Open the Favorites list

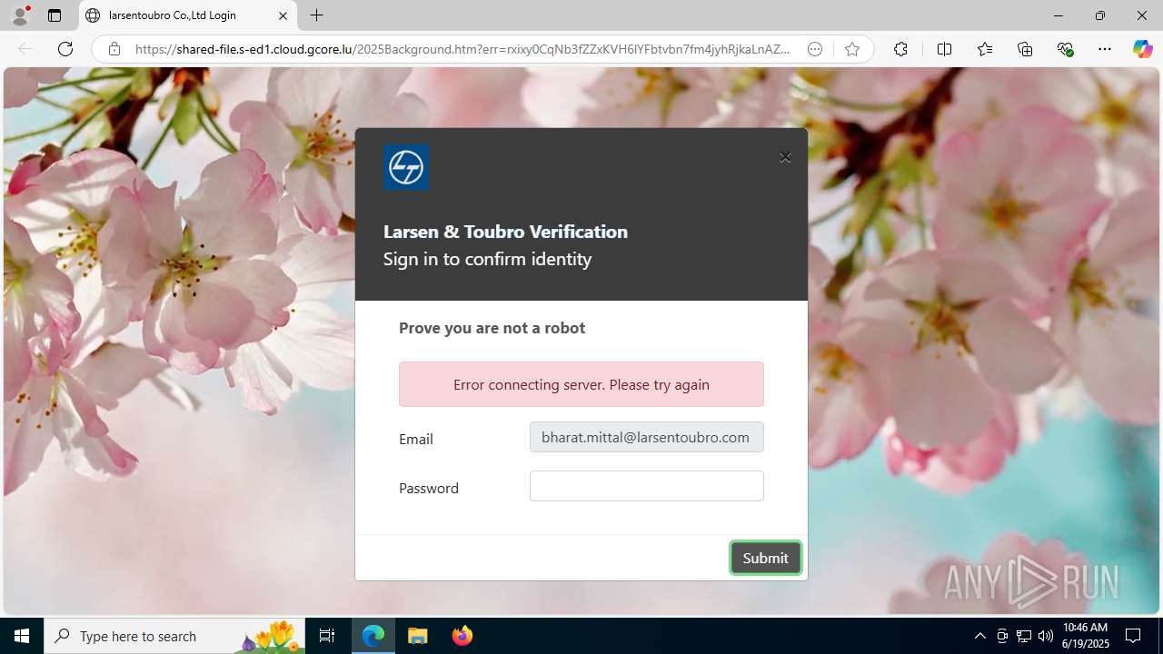985,49
